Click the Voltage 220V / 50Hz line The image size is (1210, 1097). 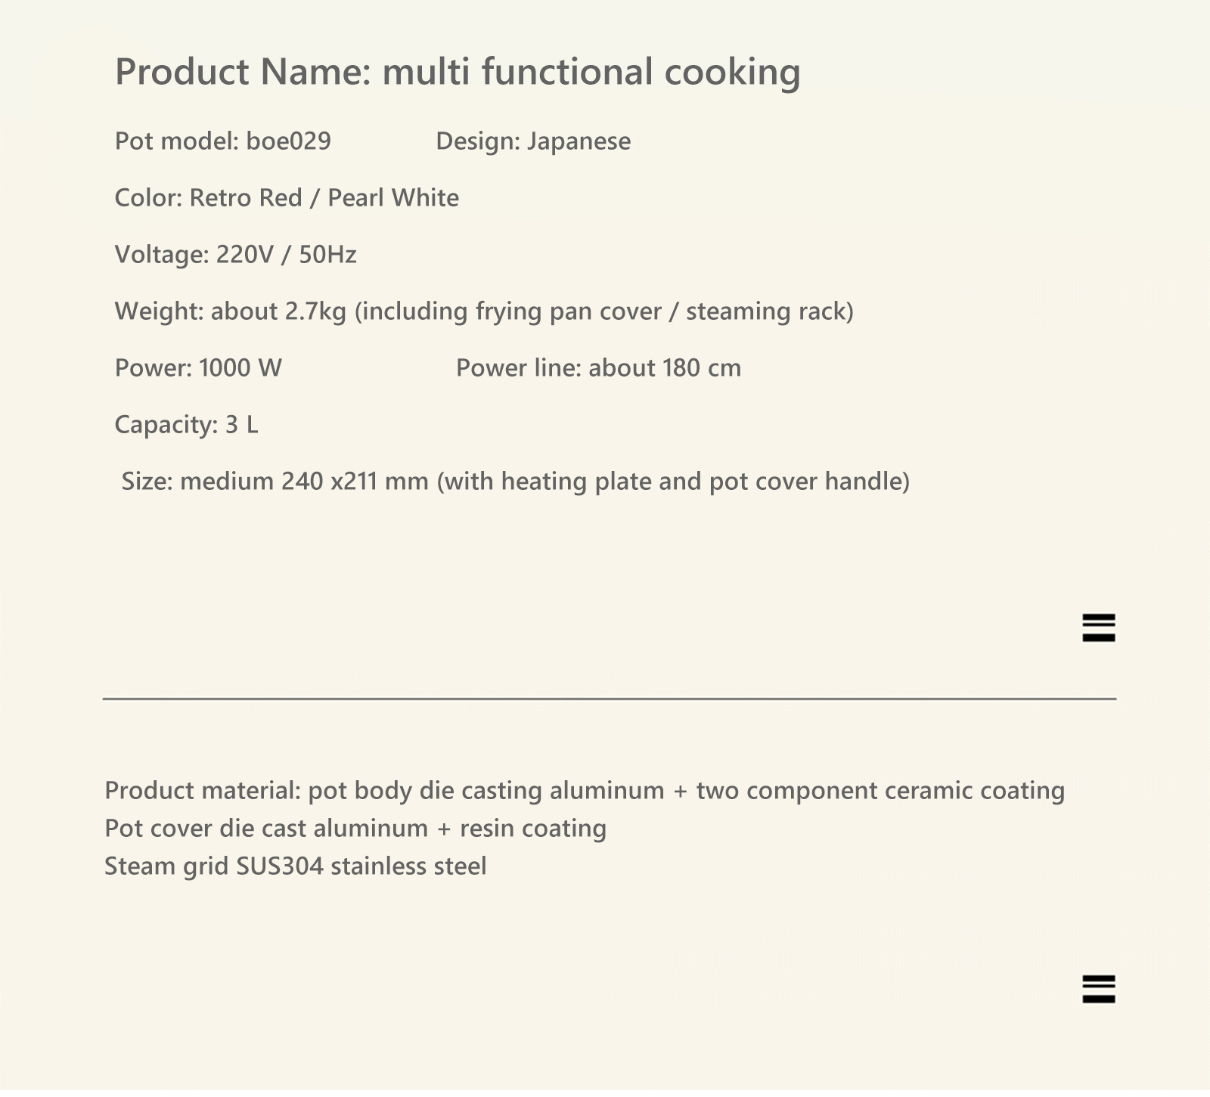(235, 255)
